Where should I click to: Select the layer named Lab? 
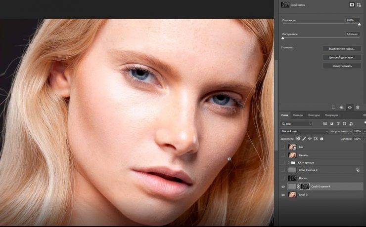pyautogui.click(x=301, y=147)
